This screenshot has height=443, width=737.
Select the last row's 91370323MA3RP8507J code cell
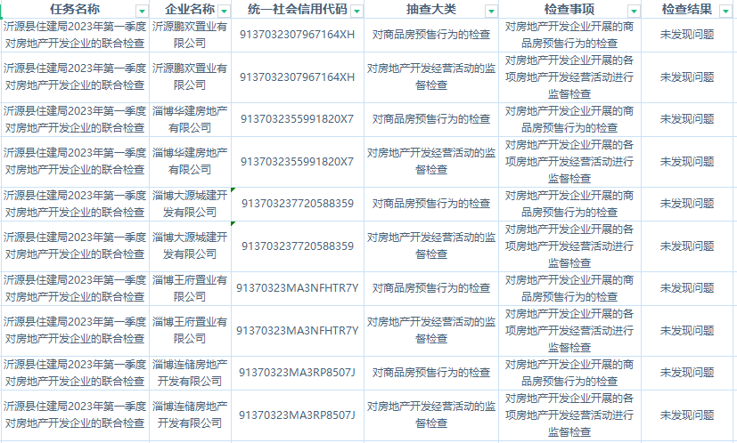pos(298,415)
